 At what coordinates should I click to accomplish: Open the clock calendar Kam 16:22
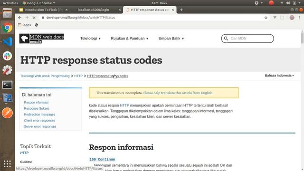pyautogui.click(x=159, y=3)
